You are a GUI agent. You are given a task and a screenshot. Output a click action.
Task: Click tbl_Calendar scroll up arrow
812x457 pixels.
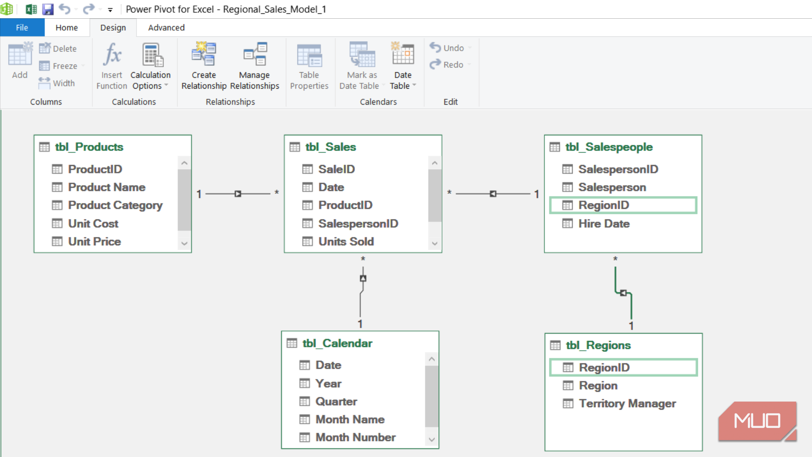432,359
